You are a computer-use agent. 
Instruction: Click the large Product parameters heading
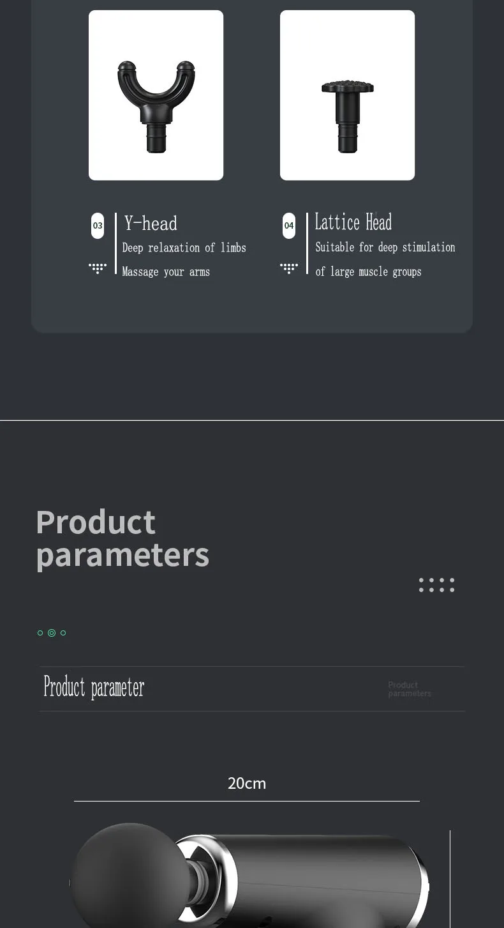click(122, 538)
